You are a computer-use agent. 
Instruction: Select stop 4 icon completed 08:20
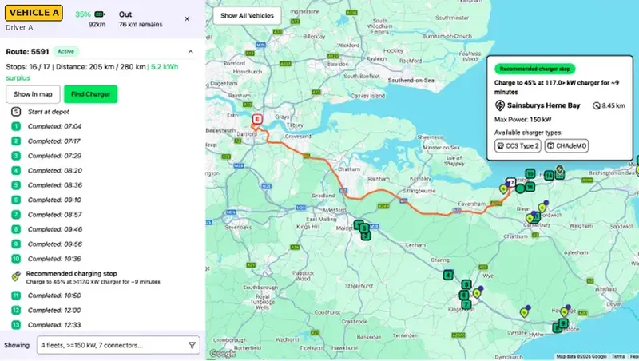tap(16, 170)
